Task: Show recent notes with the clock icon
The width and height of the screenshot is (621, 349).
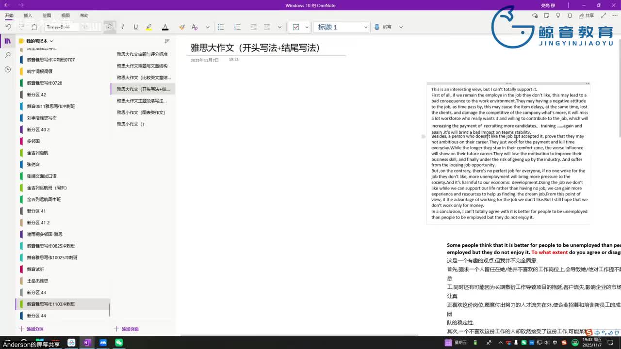Action: (7, 69)
